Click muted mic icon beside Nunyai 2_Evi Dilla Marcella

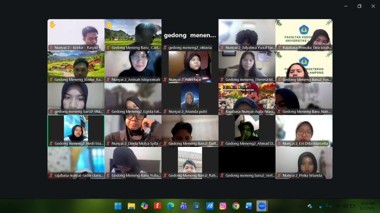click(x=279, y=143)
